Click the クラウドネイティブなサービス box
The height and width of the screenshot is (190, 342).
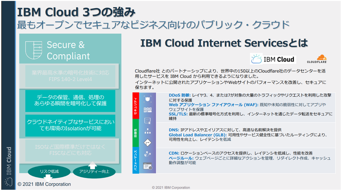pyautogui.click(x=70, y=126)
